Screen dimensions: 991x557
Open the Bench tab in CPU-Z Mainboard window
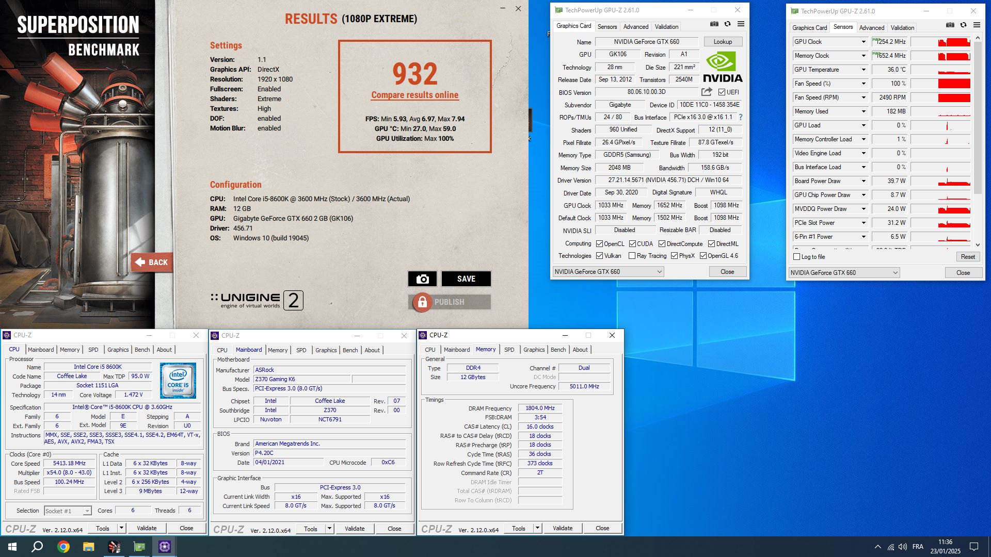click(350, 350)
